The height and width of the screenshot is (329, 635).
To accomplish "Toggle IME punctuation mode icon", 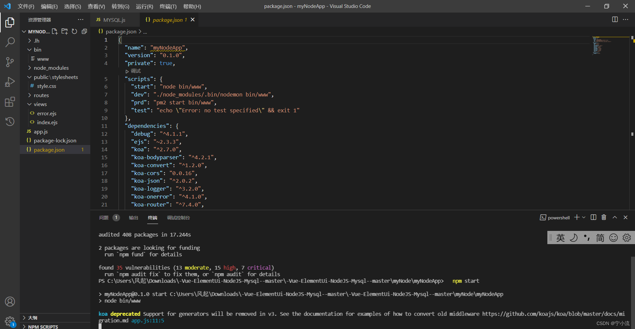I will 587,238.
